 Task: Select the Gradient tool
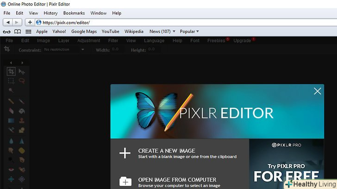[x=11, y=120]
